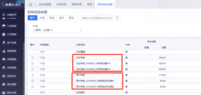Switch to the 商品 tab
The height and width of the screenshot is (95, 201).
(89, 4)
